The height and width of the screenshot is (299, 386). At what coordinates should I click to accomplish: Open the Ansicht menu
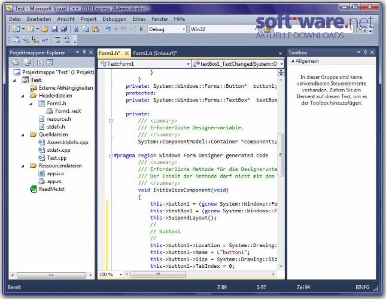(x=66, y=19)
